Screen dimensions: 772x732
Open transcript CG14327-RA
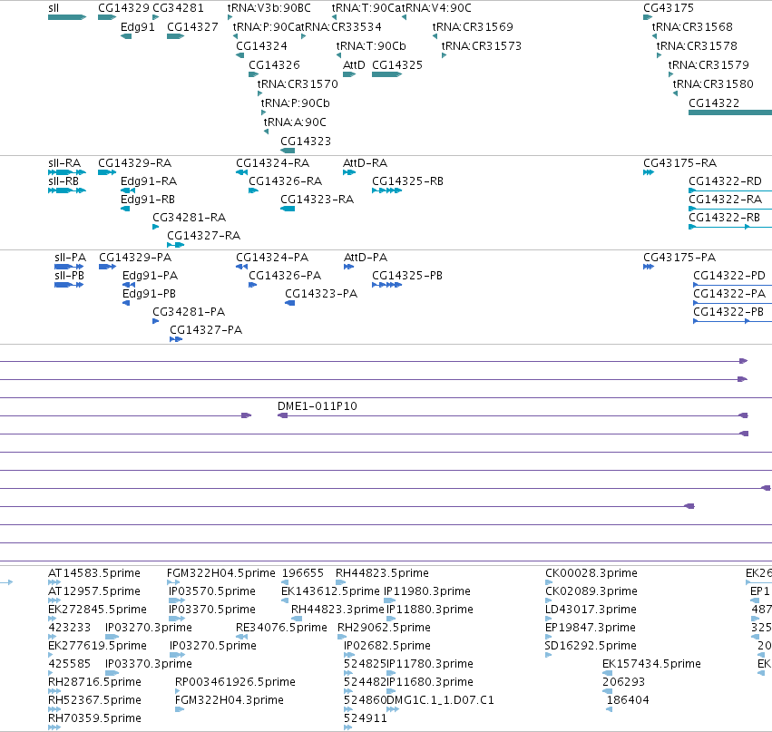tap(175, 245)
